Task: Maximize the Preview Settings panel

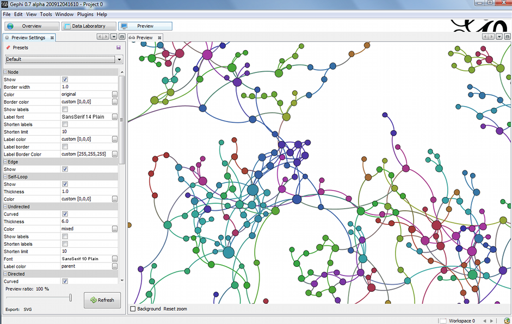Action: pos(122,37)
